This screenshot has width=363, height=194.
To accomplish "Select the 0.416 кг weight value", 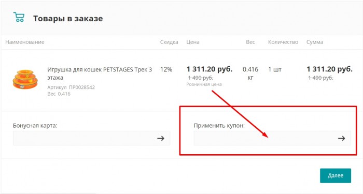I will [x=250, y=73].
